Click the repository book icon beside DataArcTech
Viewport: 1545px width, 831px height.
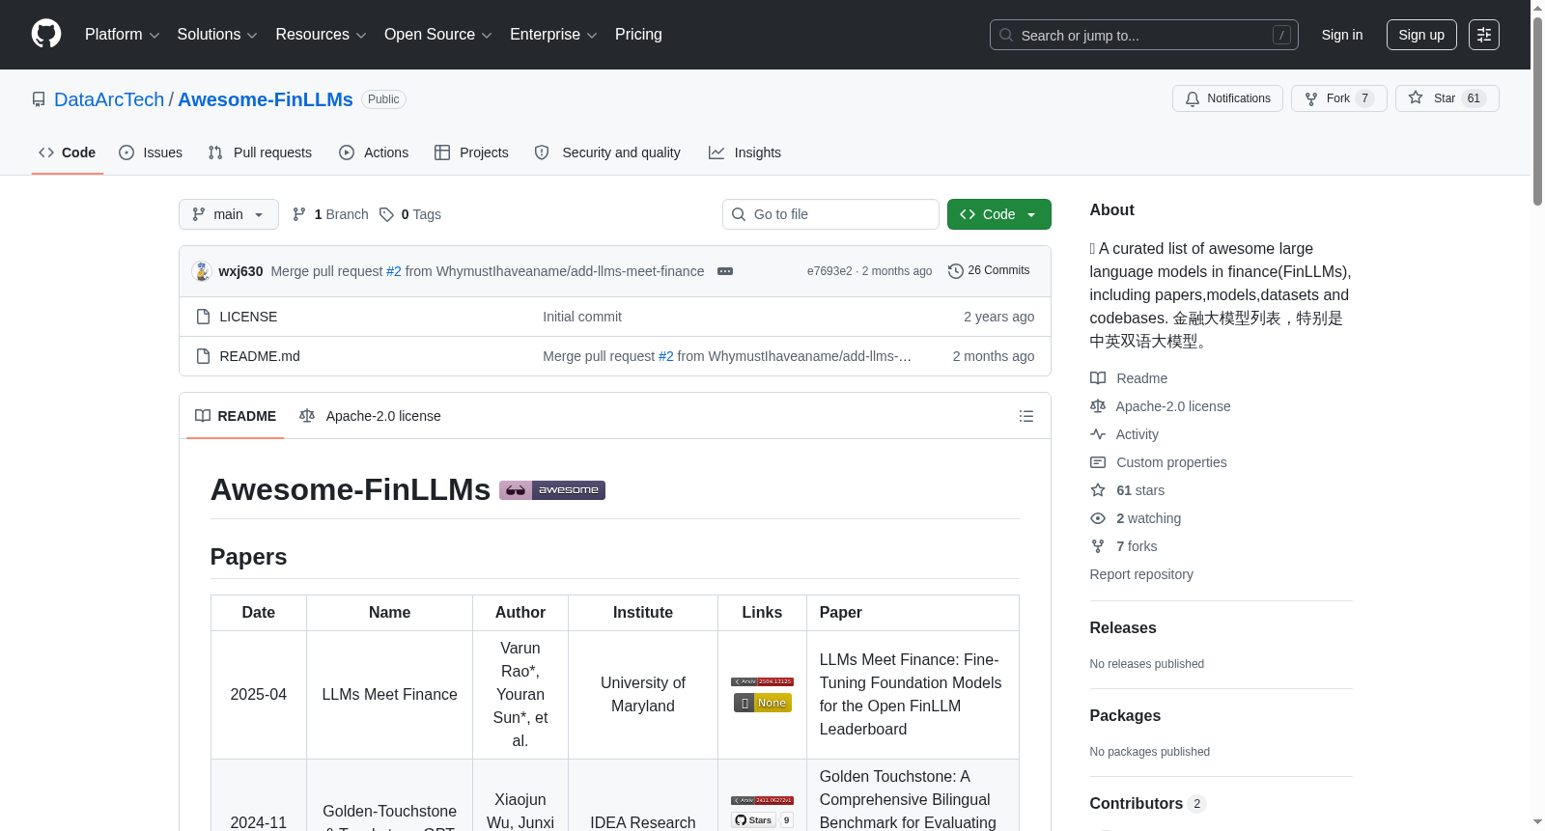(39, 99)
